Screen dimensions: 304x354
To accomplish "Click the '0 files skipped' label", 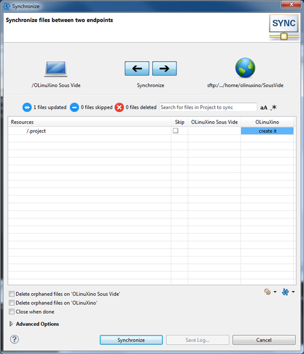I will pyautogui.click(x=97, y=107).
